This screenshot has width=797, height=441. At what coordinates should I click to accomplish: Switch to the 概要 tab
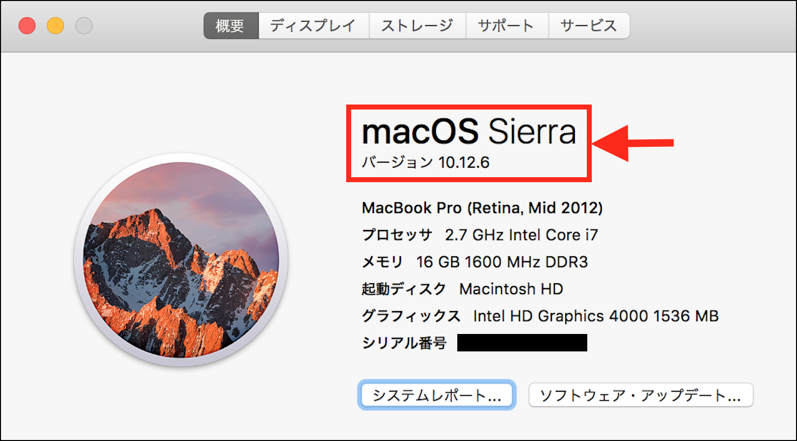click(231, 25)
